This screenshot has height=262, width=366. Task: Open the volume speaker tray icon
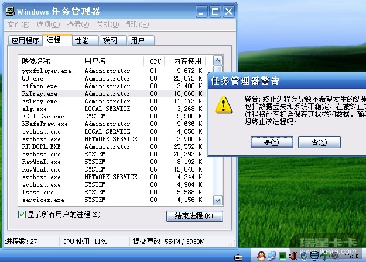pos(293,256)
